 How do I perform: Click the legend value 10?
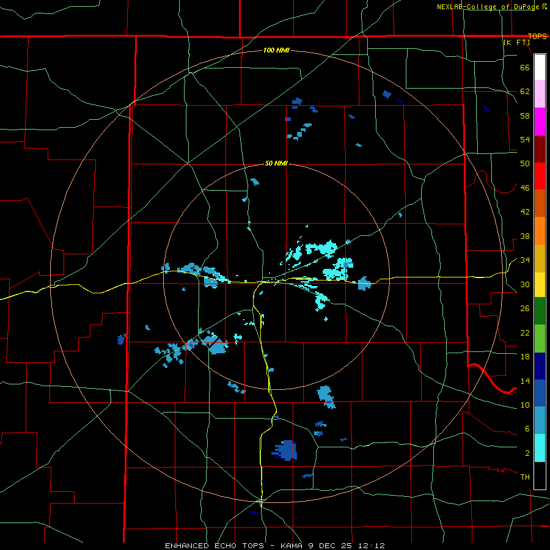click(x=525, y=405)
